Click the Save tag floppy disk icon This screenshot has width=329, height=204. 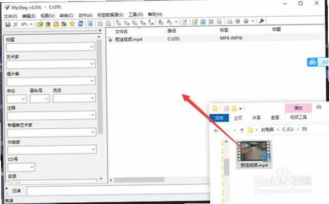tap(8, 24)
